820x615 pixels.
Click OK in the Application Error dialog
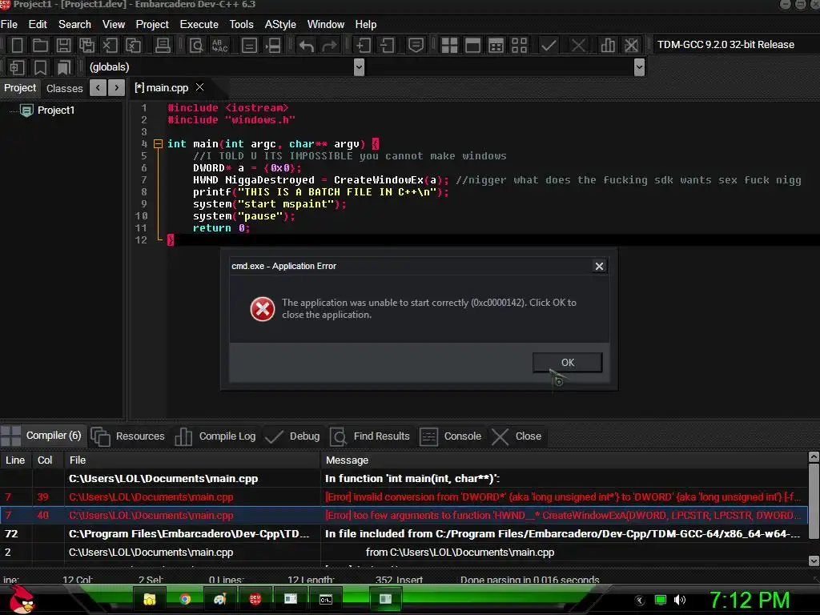click(x=568, y=363)
